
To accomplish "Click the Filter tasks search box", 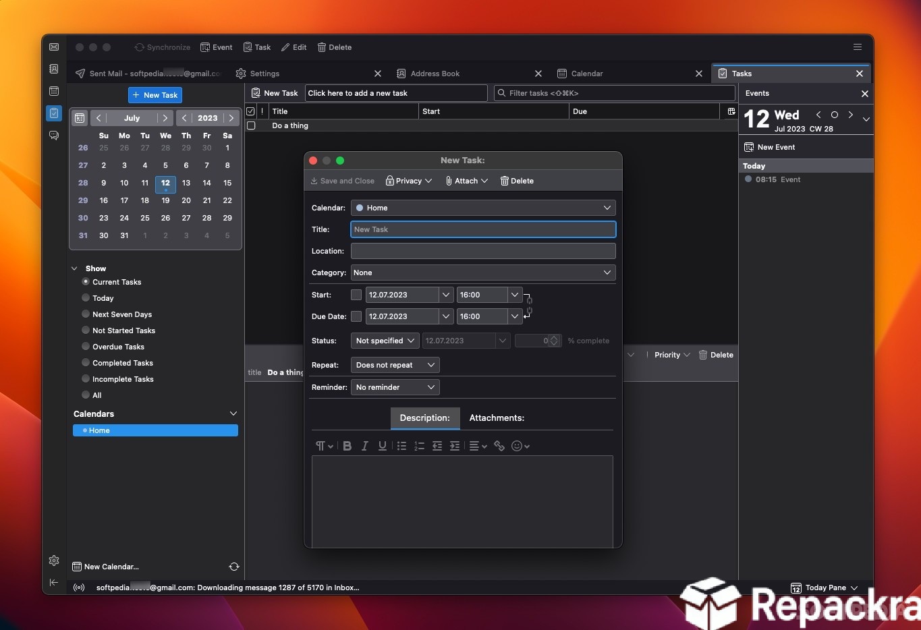I will 615,93.
